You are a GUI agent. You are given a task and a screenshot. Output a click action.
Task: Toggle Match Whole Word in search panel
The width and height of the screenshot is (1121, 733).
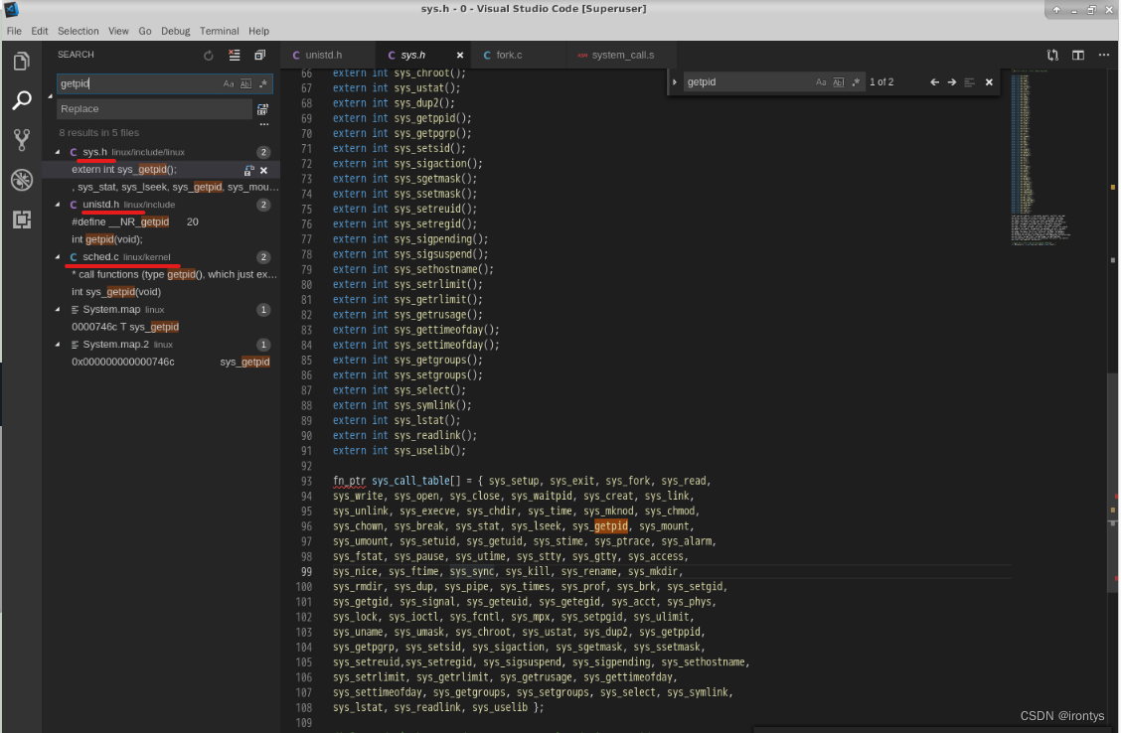click(245, 83)
